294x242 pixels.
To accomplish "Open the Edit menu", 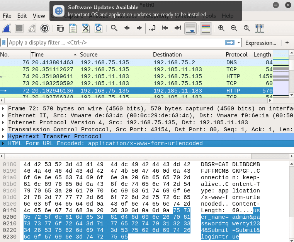I will 22,16.
